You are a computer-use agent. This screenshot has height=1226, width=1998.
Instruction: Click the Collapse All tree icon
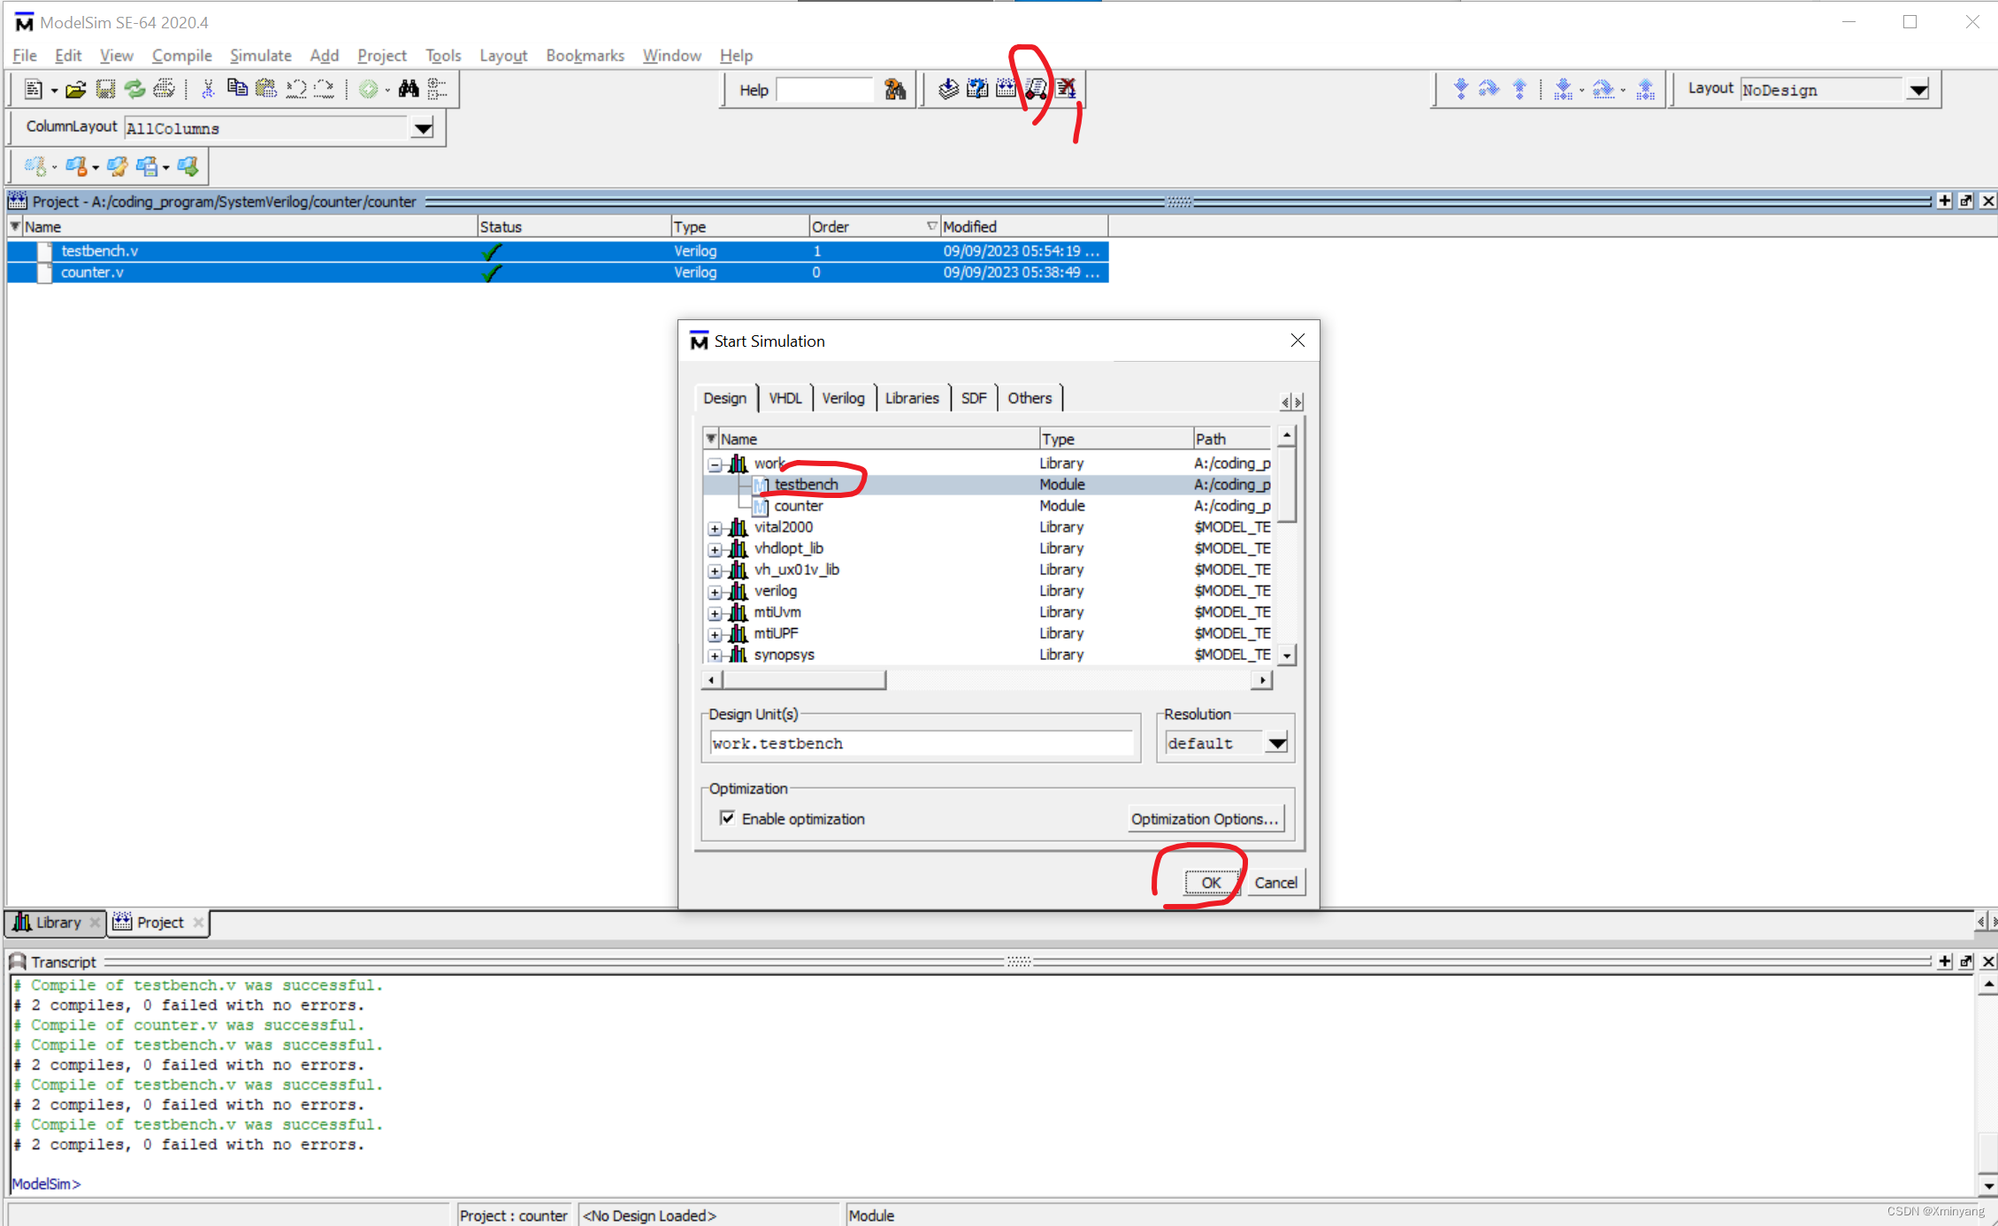click(x=437, y=88)
